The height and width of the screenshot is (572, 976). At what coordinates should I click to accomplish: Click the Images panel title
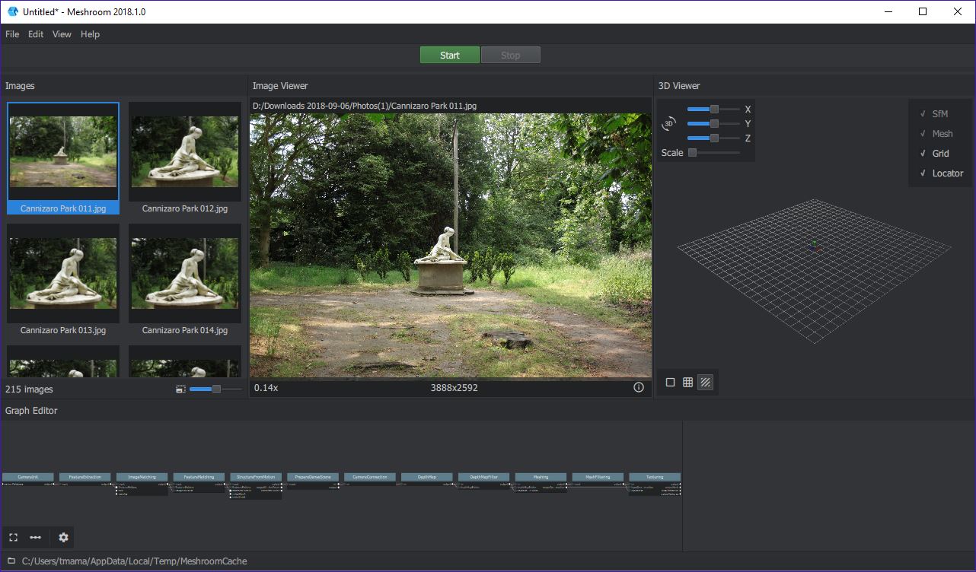(20, 86)
